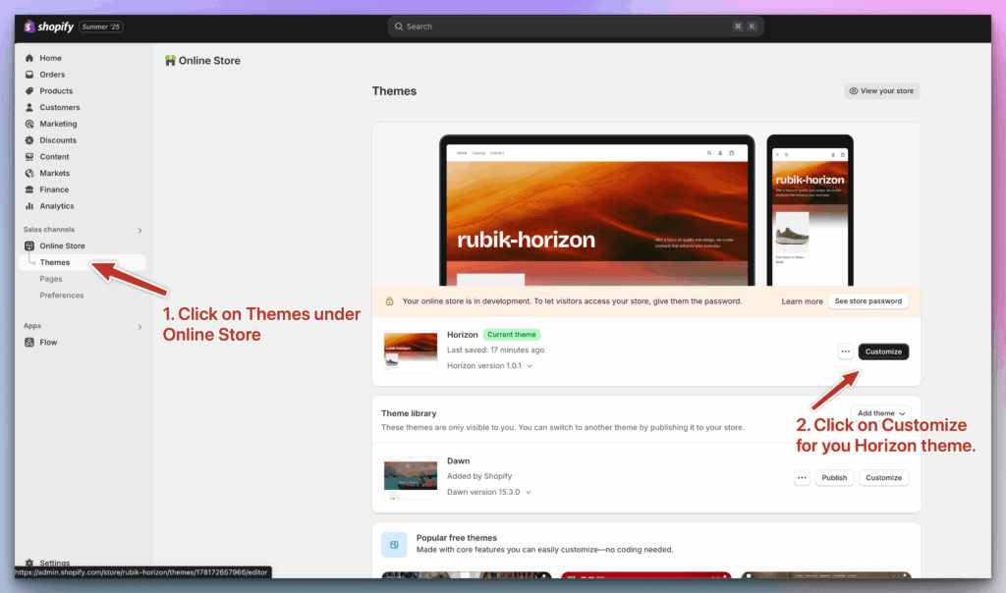Click the Flow app icon

[29, 343]
